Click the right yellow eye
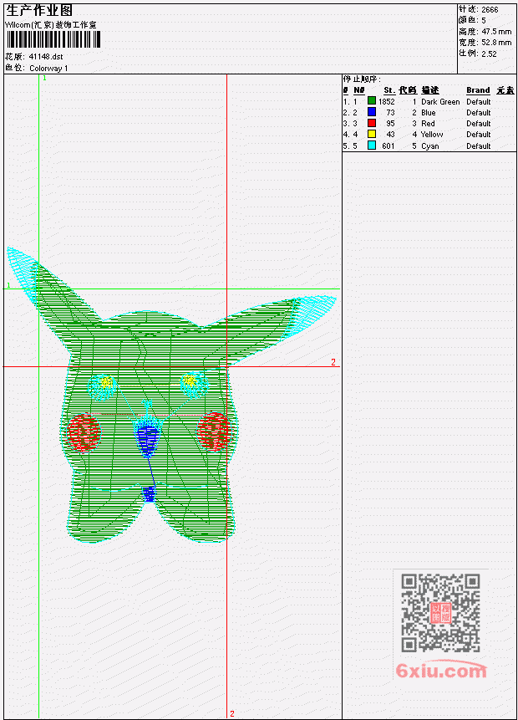This screenshot has height=720, width=518. pos(189,380)
